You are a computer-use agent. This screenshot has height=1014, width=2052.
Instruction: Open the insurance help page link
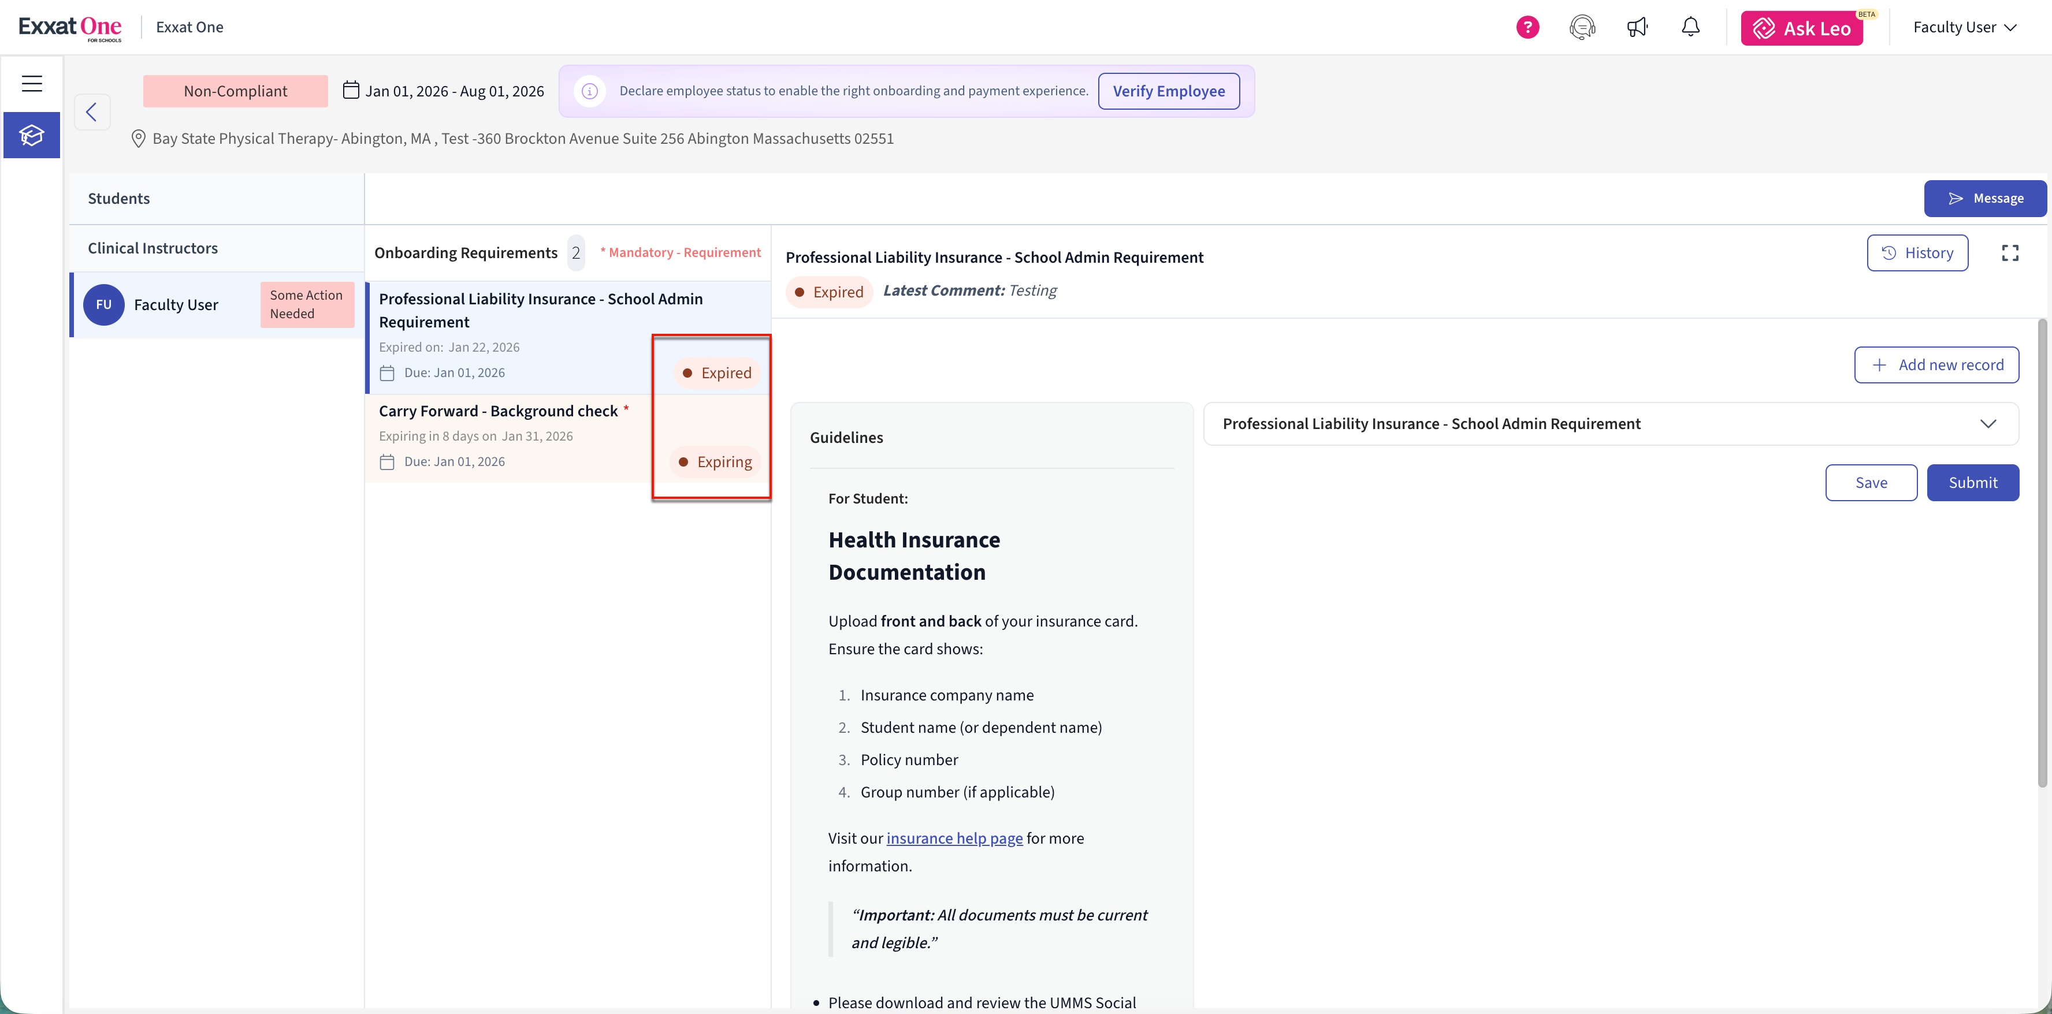coord(954,838)
